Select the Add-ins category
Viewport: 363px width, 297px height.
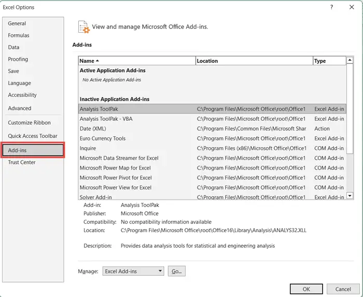click(x=33, y=150)
